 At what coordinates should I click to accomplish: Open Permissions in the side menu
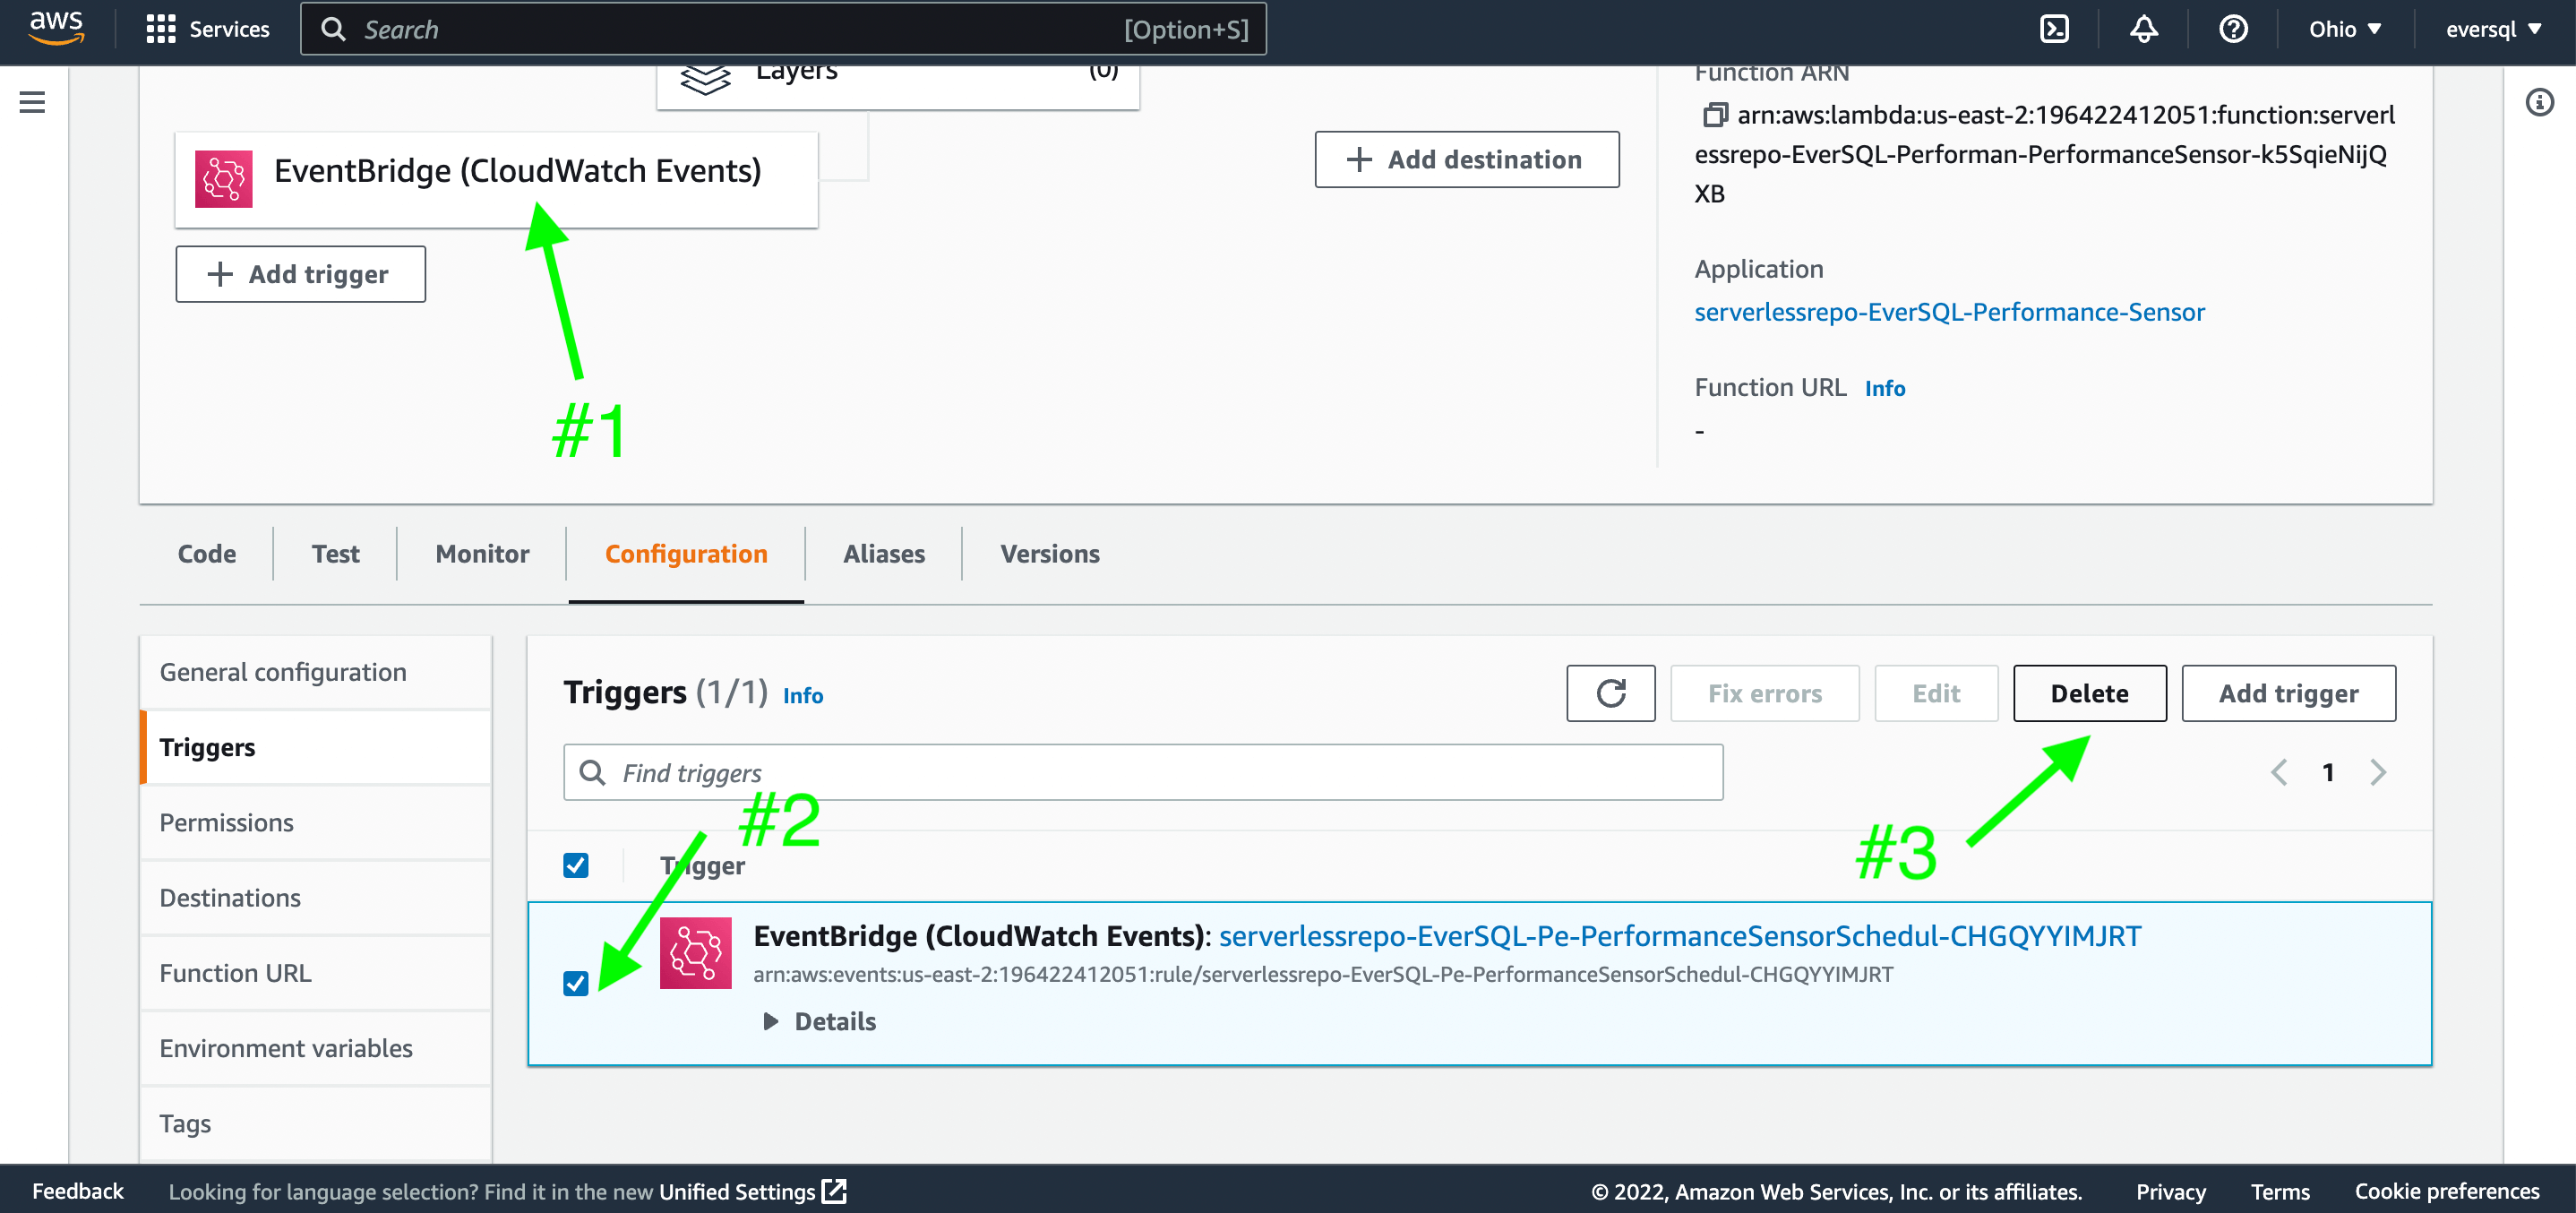(x=316, y=822)
